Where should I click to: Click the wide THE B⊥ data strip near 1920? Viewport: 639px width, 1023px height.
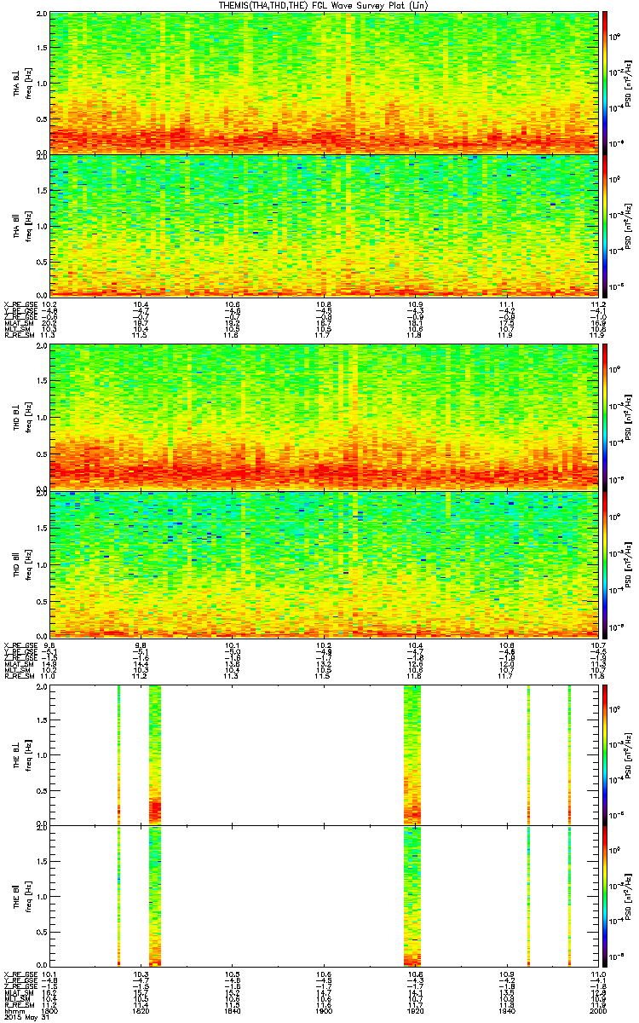point(412,754)
